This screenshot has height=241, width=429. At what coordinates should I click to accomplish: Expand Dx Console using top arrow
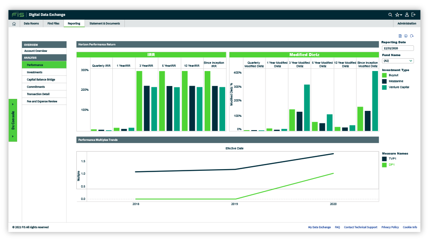pos(13,104)
